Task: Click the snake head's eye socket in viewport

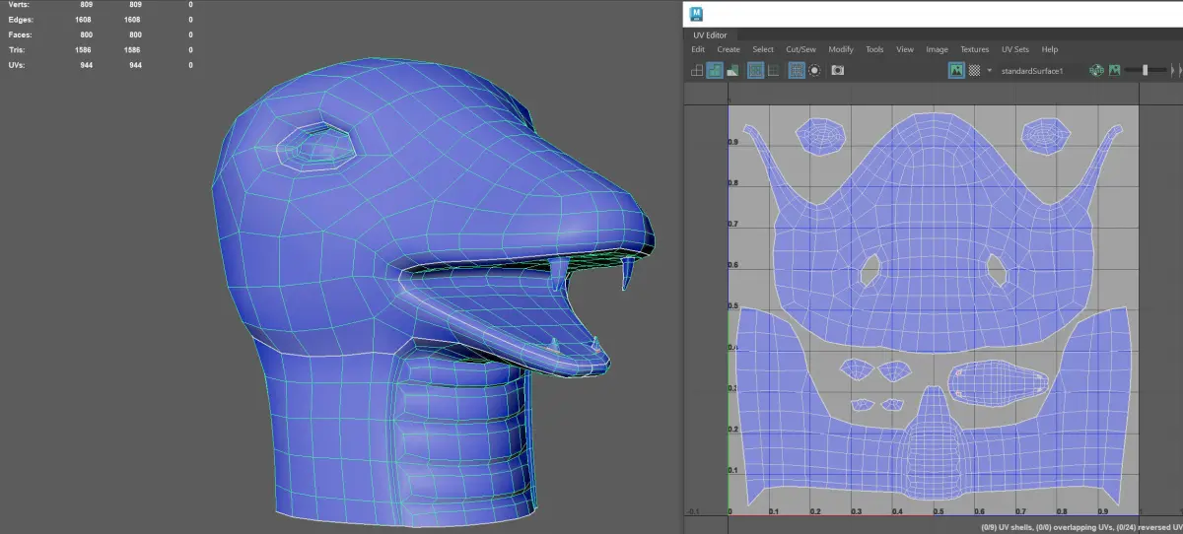Action: tap(316, 148)
